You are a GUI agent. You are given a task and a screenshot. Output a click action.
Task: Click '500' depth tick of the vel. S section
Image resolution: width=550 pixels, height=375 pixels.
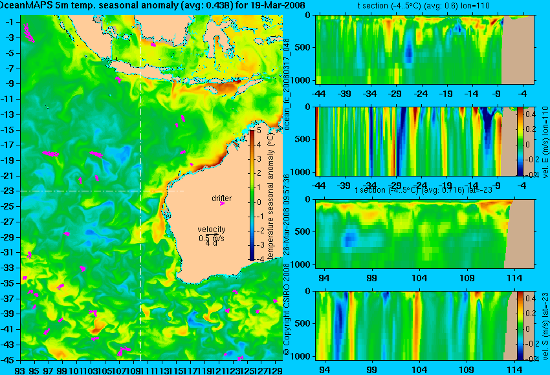pyautogui.click(x=302, y=323)
